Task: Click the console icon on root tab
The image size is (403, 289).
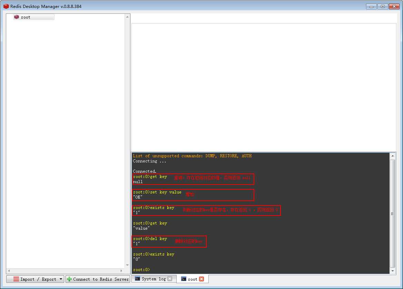Action: click(x=184, y=279)
